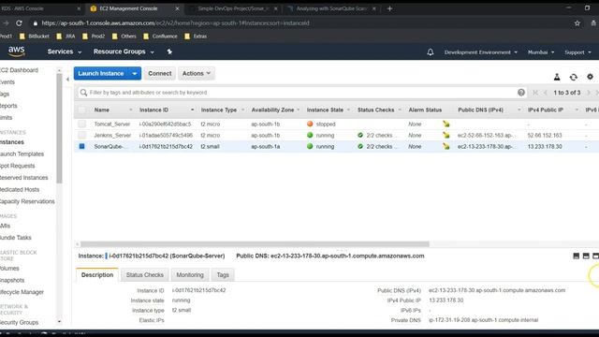599x337 pixels.
Task: Collapse the left navigation pane arrow
Action: tap(67, 80)
